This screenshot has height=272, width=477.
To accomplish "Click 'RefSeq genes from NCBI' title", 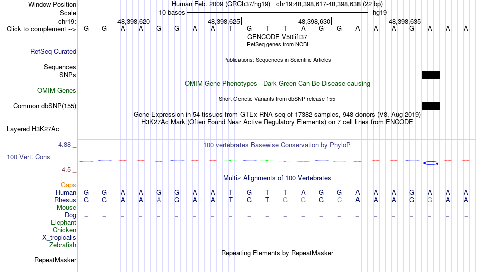I will tap(277, 44).
